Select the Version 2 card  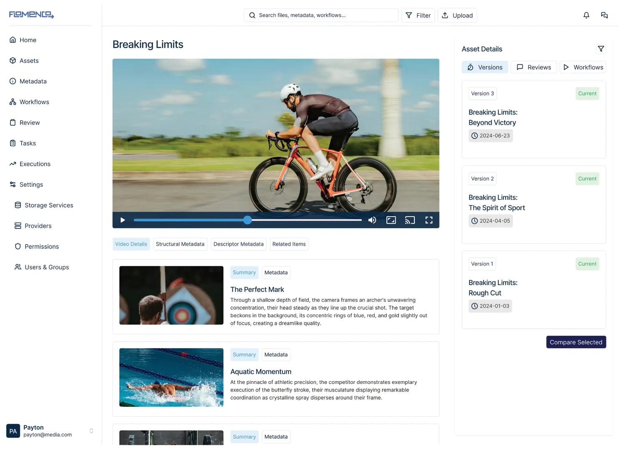(x=534, y=205)
